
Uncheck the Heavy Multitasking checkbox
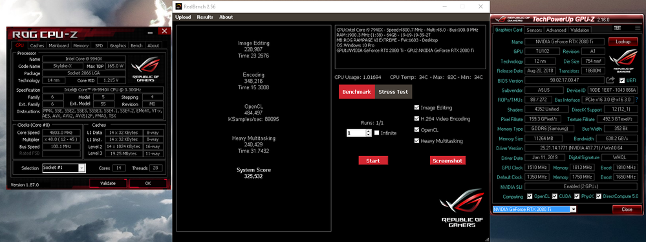416,141
